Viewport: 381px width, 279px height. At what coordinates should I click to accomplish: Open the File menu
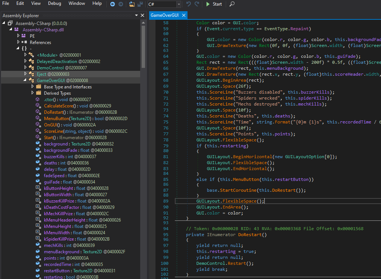(x=5, y=3)
